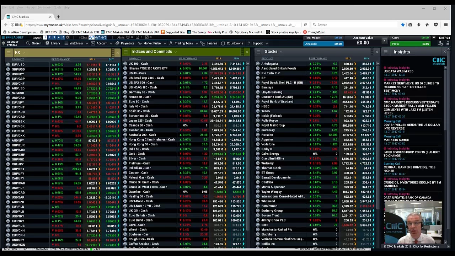Switch to Layout 2
The height and width of the screenshot is (256, 455).
coord(50,37)
